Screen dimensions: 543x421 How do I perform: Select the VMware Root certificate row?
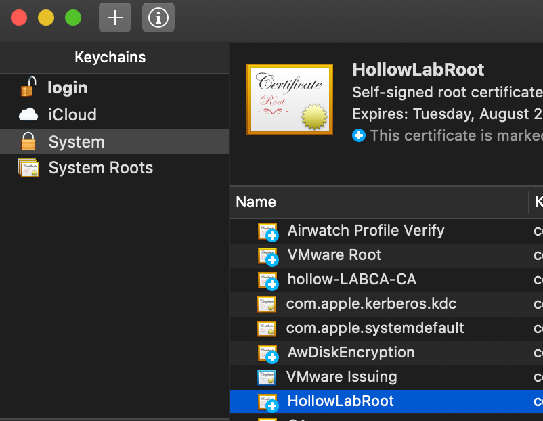tap(334, 255)
